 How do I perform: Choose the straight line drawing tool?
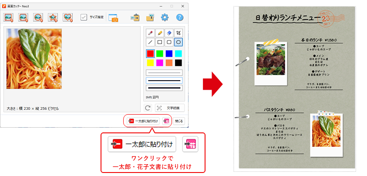150,42
